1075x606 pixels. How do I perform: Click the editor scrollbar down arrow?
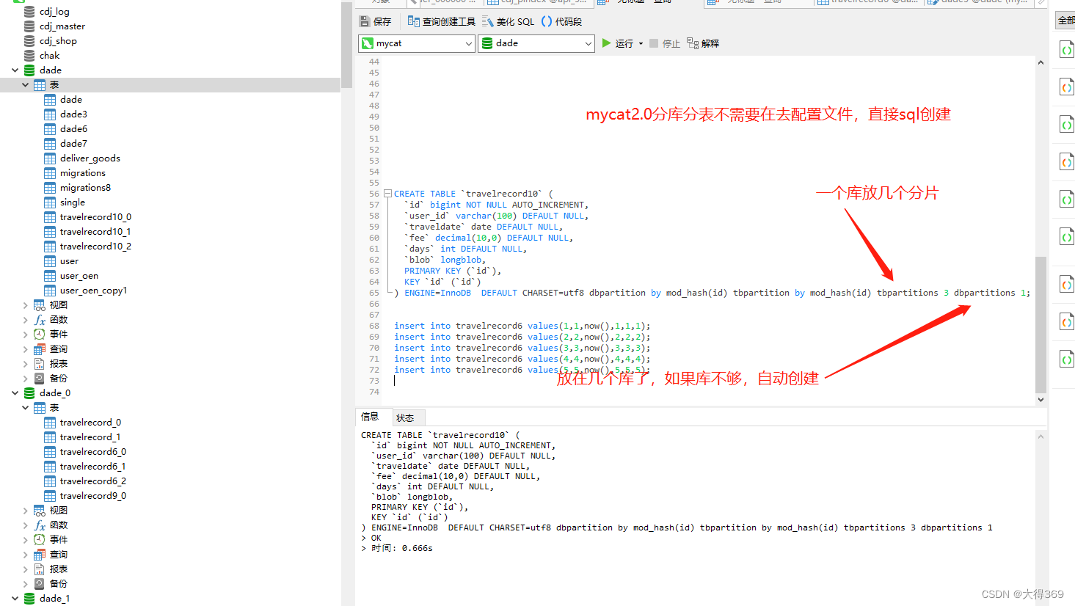1041,400
